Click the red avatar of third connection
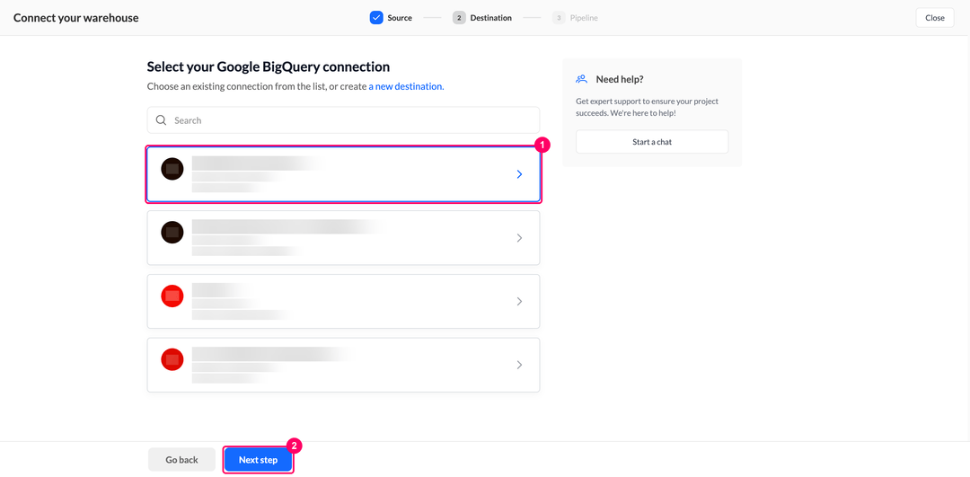970x477 pixels. click(172, 296)
